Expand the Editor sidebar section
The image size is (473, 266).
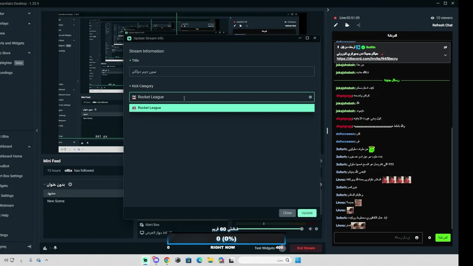coord(29,14)
